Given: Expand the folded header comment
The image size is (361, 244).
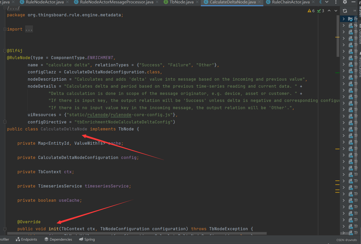Looking at the screenshot, I should tap(5, 8).
